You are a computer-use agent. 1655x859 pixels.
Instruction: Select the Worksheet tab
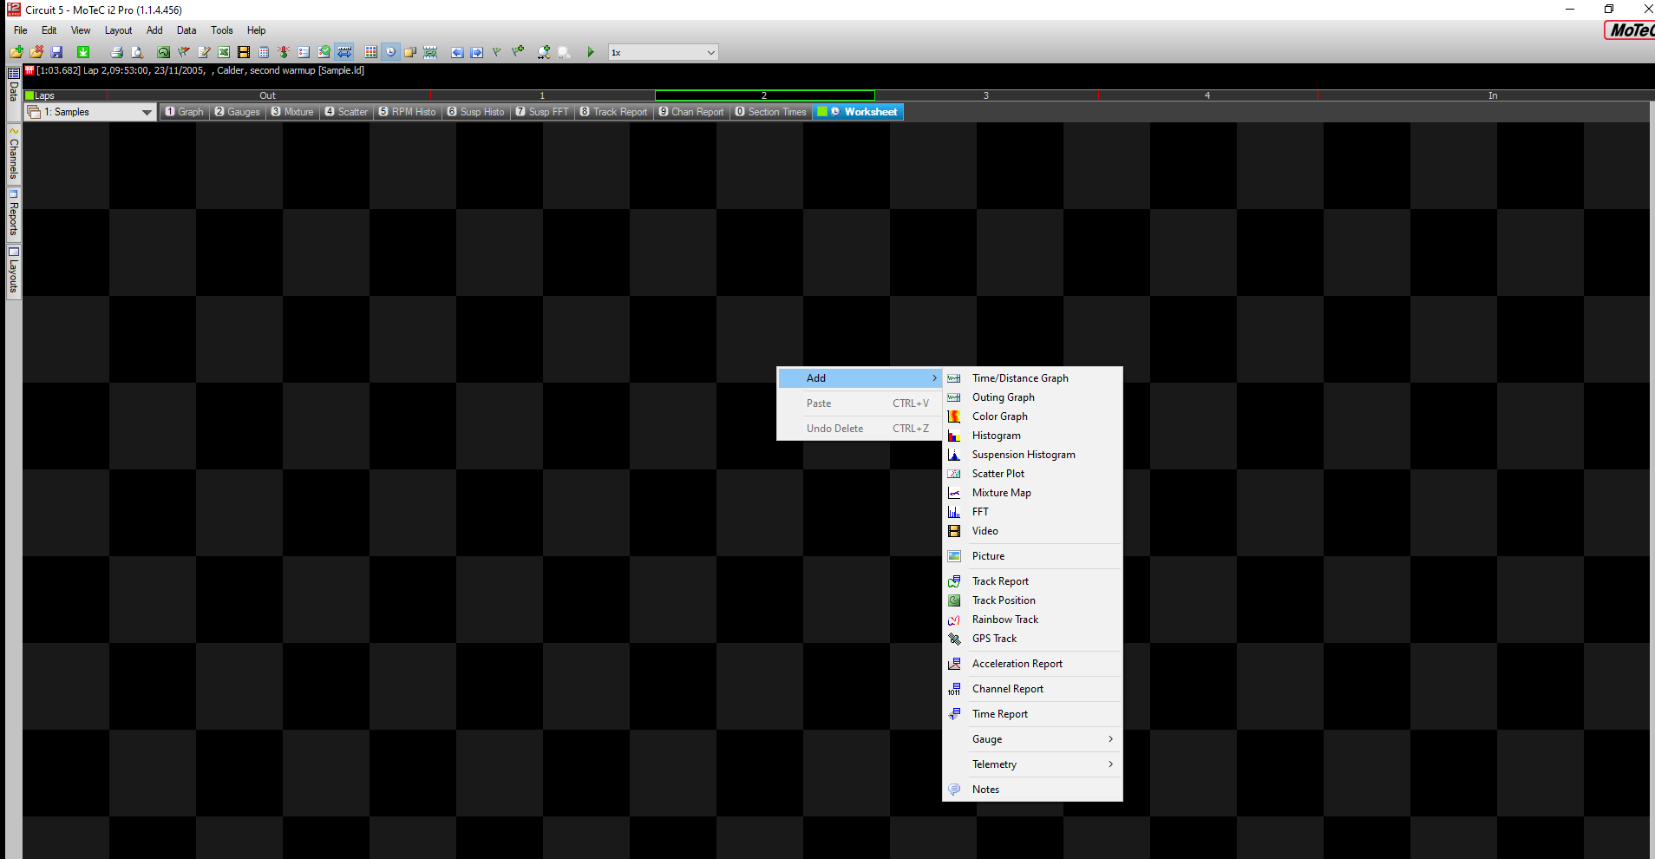[x=858, y=112]
